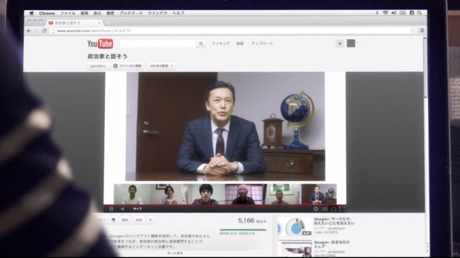Image resolution: width=460 pixels, height=258 pixels.
Task: Open the ファイル menu
Action: pyautogui.click(x=68, y=14)
